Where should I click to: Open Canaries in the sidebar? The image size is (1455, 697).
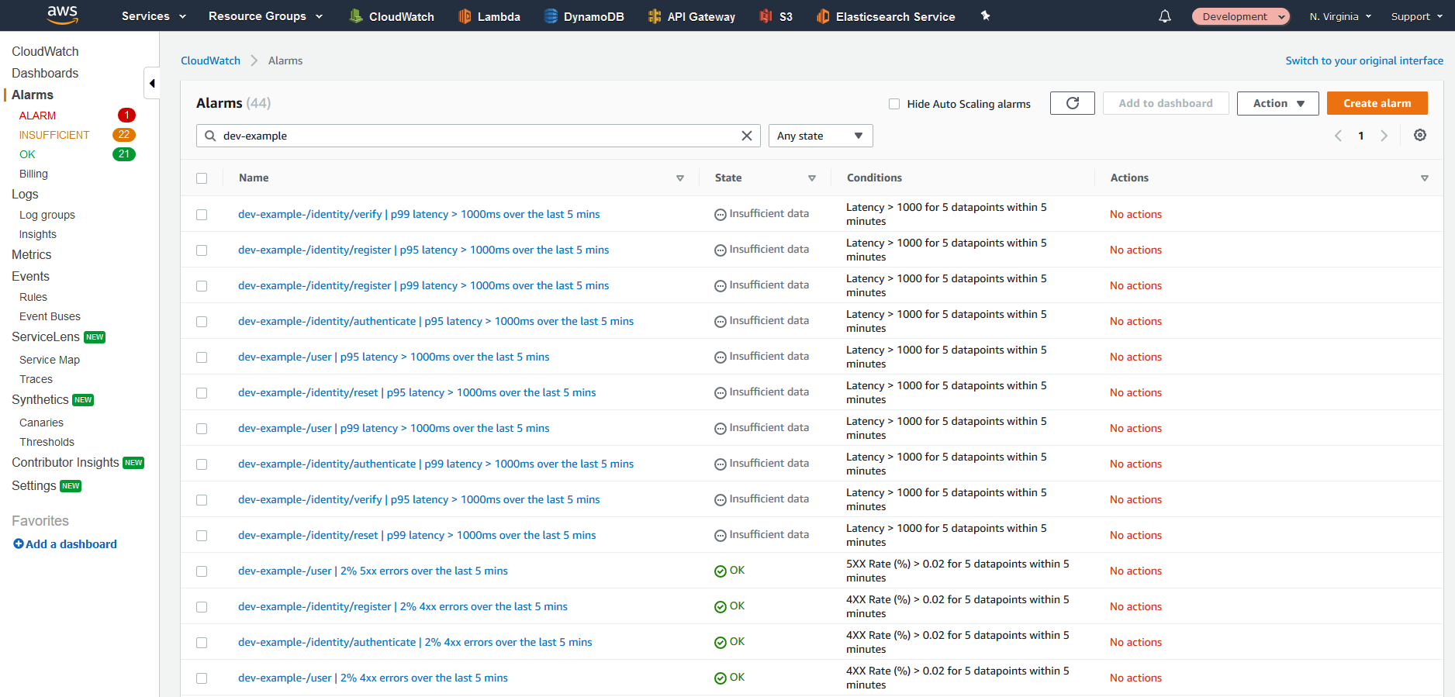pyautogui.click(x=42, y=423)
